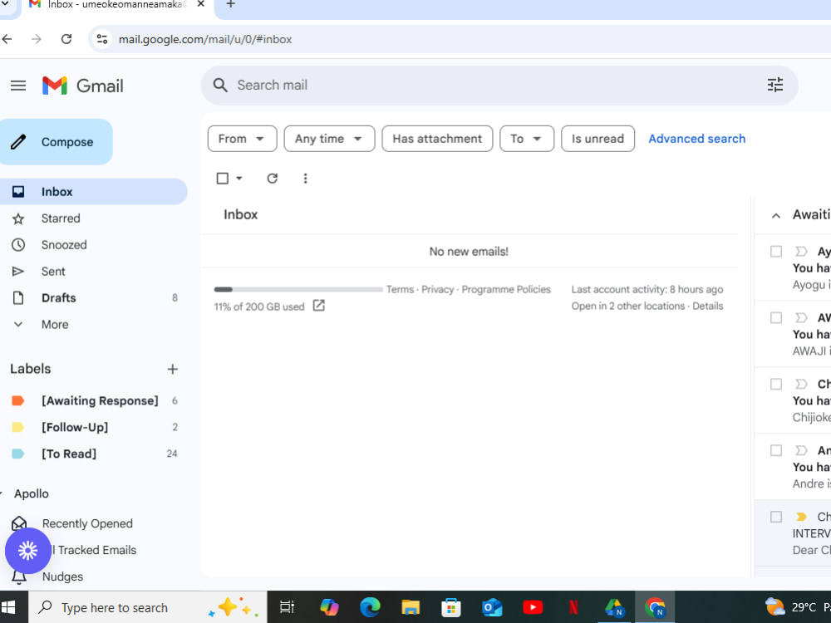Click the orange Awaiting Response label marker
This screenshot has width=831, height=623.
pyautogui.click(x=18, y=400)
